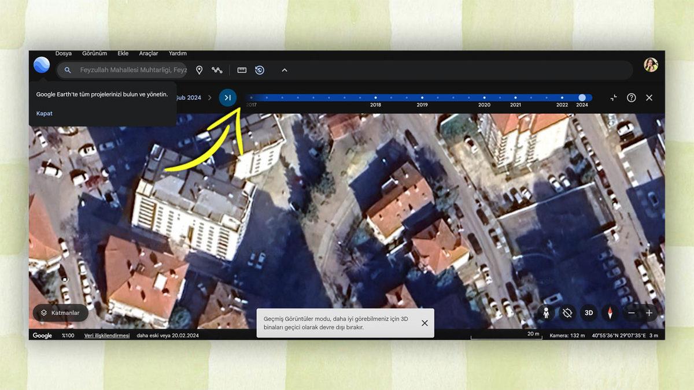The image size is (694, 390).
Task: Jump to latest imagery with the skip button
Action: tap(227, 98)
